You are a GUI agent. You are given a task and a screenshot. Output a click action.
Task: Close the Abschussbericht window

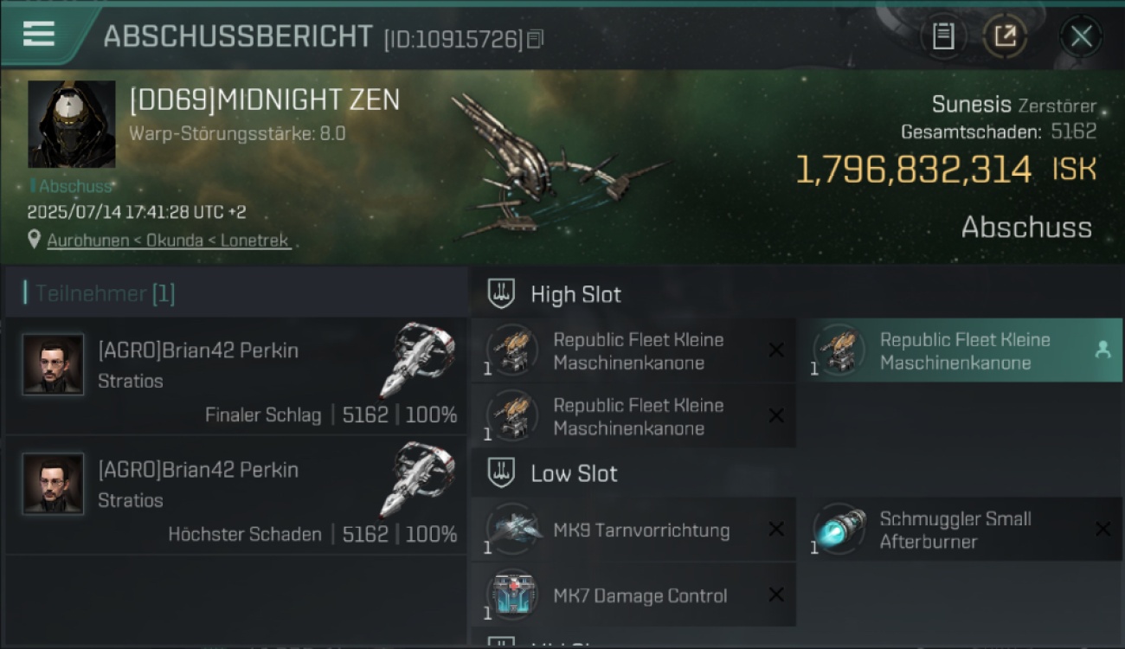[1082, 36]
